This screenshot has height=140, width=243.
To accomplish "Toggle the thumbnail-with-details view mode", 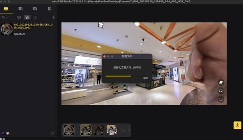I will coord(27,17).
